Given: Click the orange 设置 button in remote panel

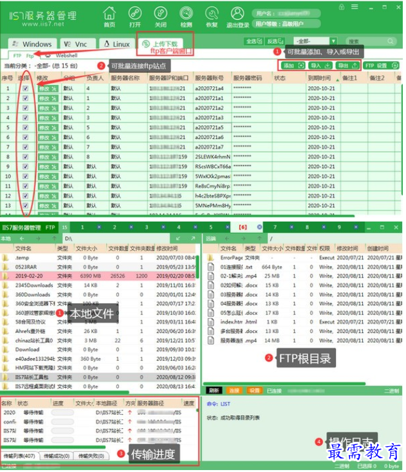Looking at the screenshot, I should (x=254, y=390).
